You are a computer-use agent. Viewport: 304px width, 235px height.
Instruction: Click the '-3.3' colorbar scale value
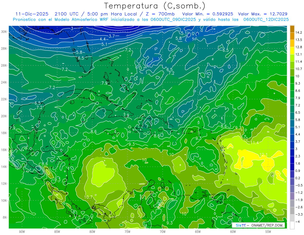pos(299,214)
